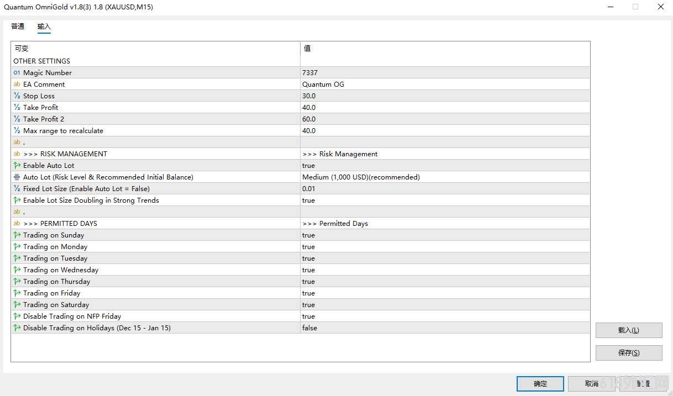Screen dimensions: 673x396
Task: Click the icon beside Fixed Lot Size
Action: coord(17,189)
